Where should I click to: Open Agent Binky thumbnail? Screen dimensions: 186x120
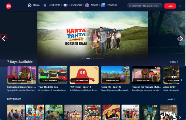pos(171,75)
